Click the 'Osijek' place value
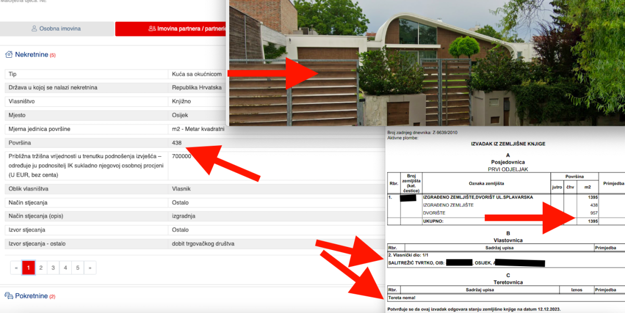The image size is (625, 313). coord(180,115)
